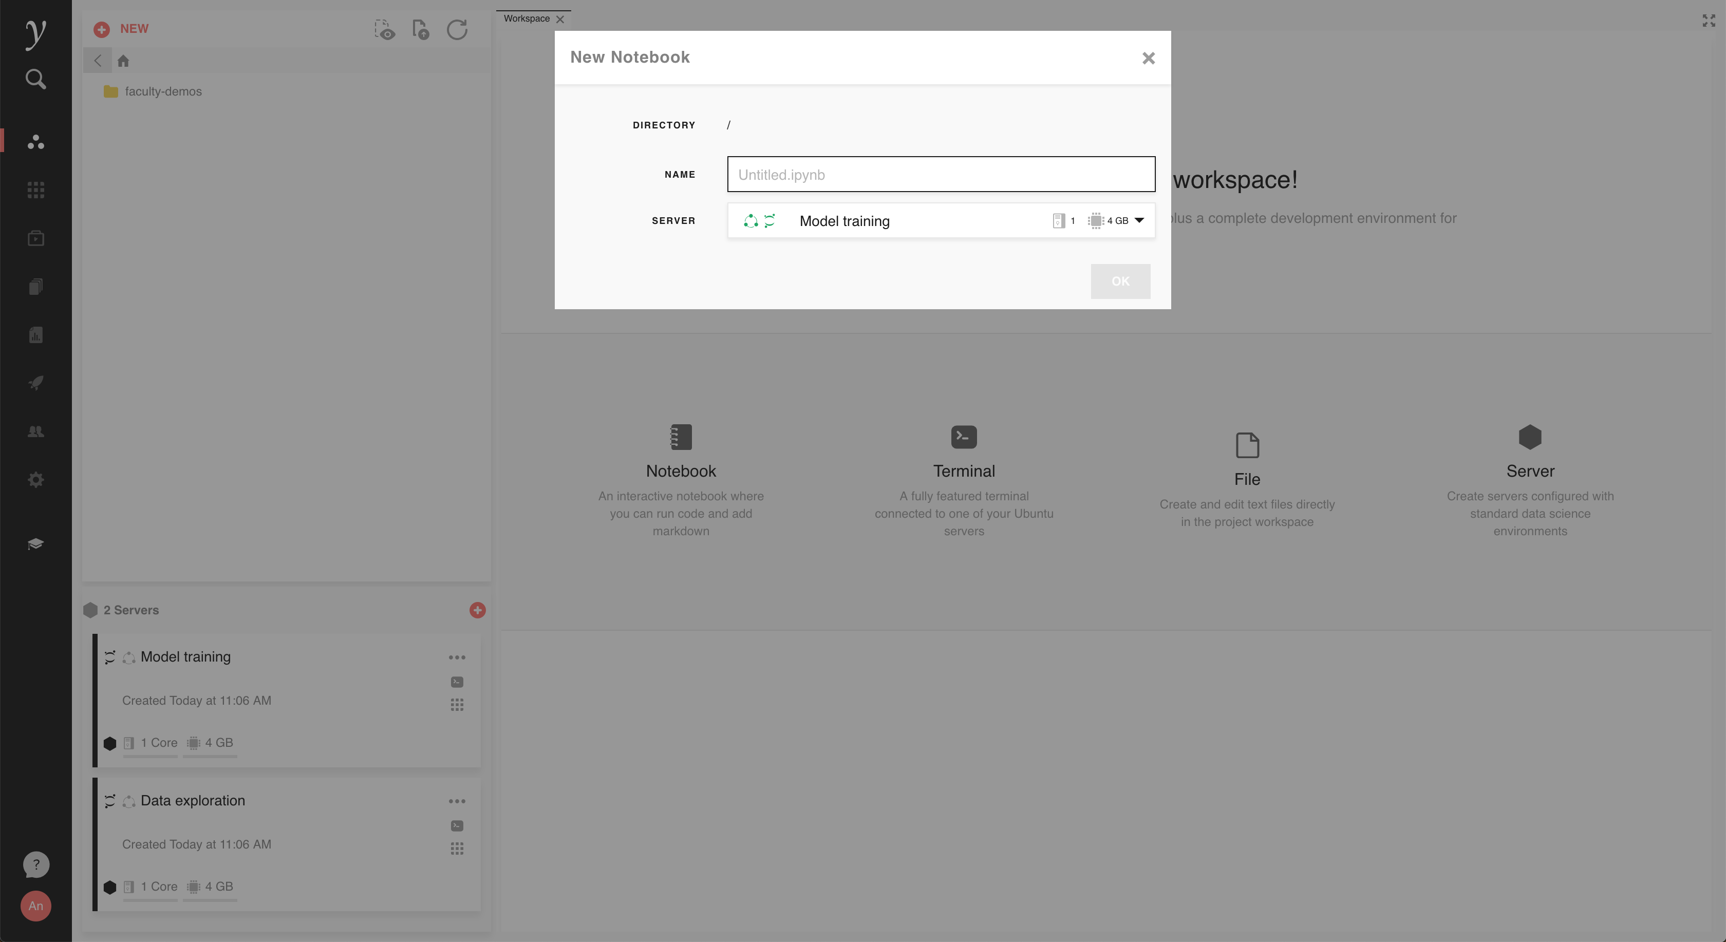Screen dimensions: 1726x942
Task: Toggle the show hidden files eye icon
Action: click(385, 29)
